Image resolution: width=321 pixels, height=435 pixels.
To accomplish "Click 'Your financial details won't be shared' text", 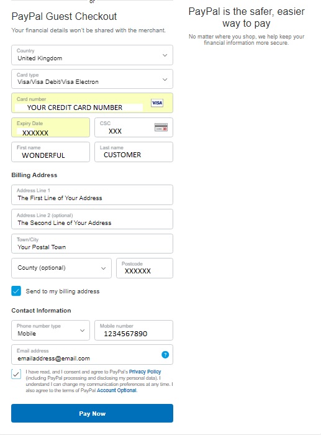I will (x=88, y=30).
